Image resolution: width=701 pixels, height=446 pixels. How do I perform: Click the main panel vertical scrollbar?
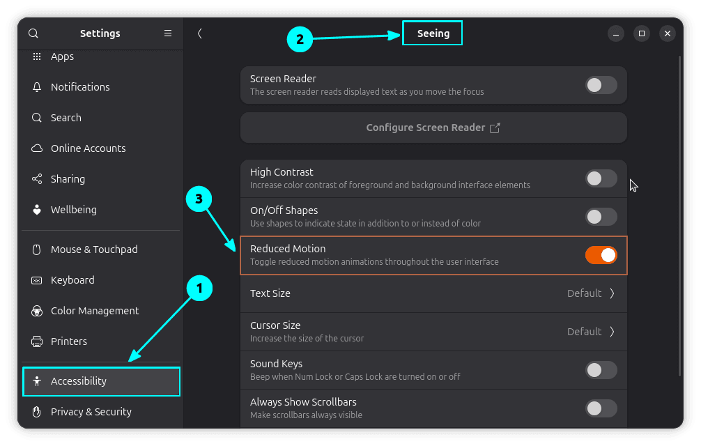pyautogui.click(x=679, y=216)
